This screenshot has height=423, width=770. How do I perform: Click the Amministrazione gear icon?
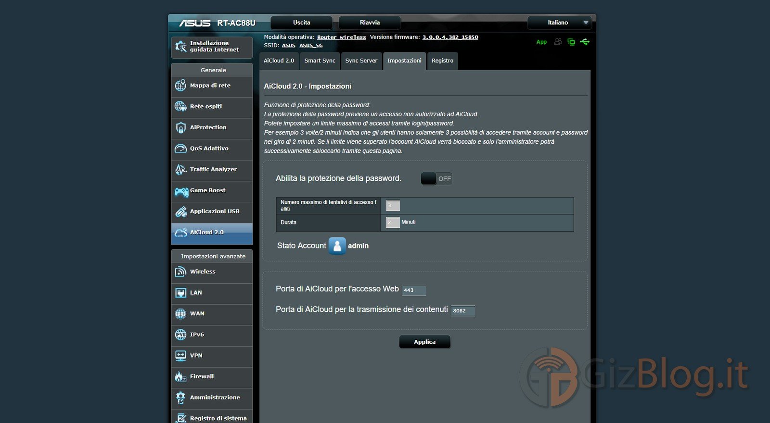[180, 398]
